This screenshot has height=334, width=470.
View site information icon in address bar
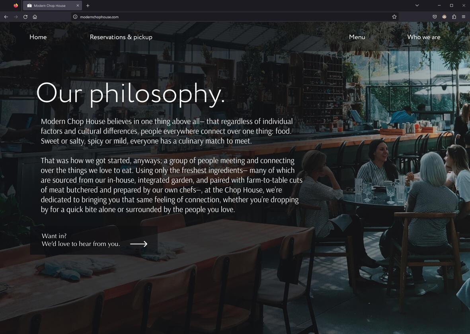tap(75, 17)
